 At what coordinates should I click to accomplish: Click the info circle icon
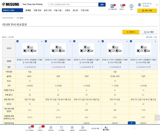click(x=131, y=6)
